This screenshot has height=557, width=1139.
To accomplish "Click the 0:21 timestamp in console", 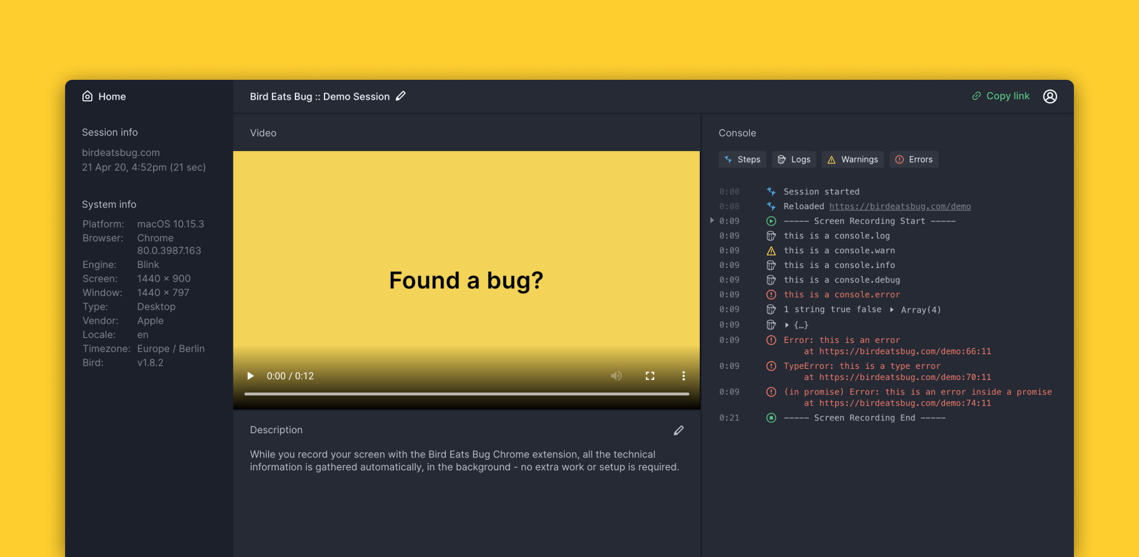I will (729, 418).
